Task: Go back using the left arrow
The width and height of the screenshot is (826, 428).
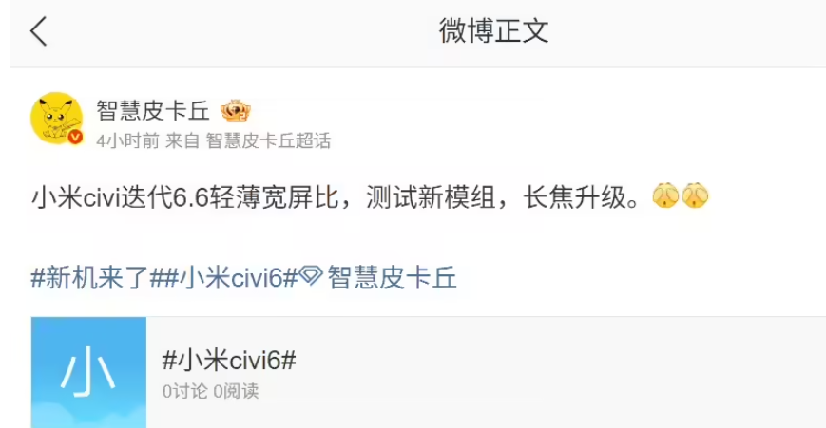Action: point(38,31)
